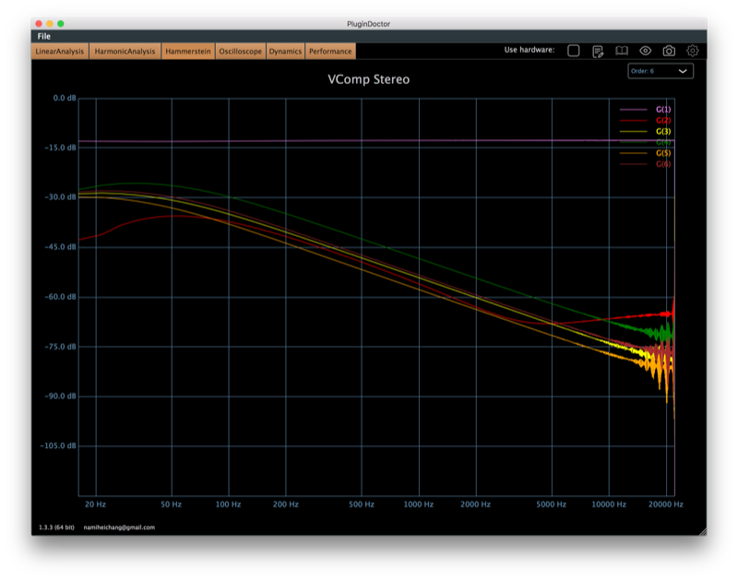Click the -45.0 dB axis label
The height and width of the screenshot is (580, 738).
(x=60, y=247)
